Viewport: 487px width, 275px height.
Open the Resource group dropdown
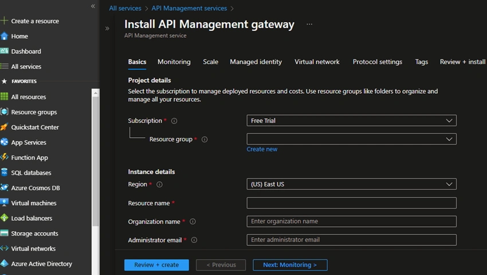click(352, 139)
